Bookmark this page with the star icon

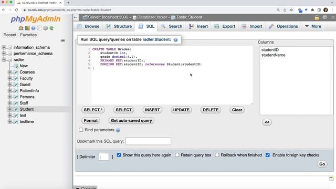pyautogui.click(x=291, y=10)
